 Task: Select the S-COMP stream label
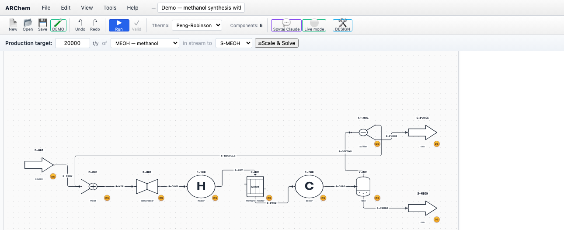coord(173,186)
